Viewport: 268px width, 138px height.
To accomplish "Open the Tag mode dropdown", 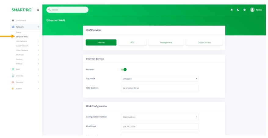I will [160, 79].
